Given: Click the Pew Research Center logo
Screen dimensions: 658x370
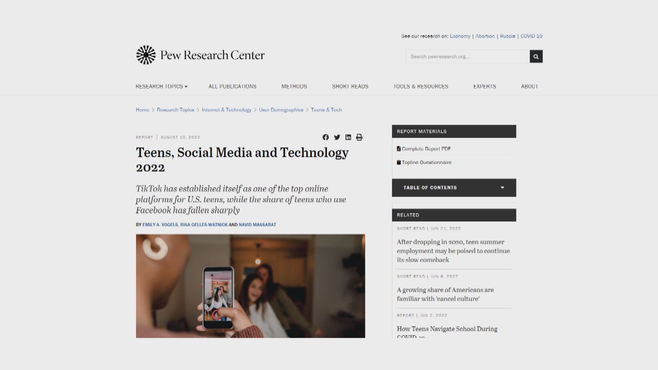Looking at the screenshot, I should (200, 55).
